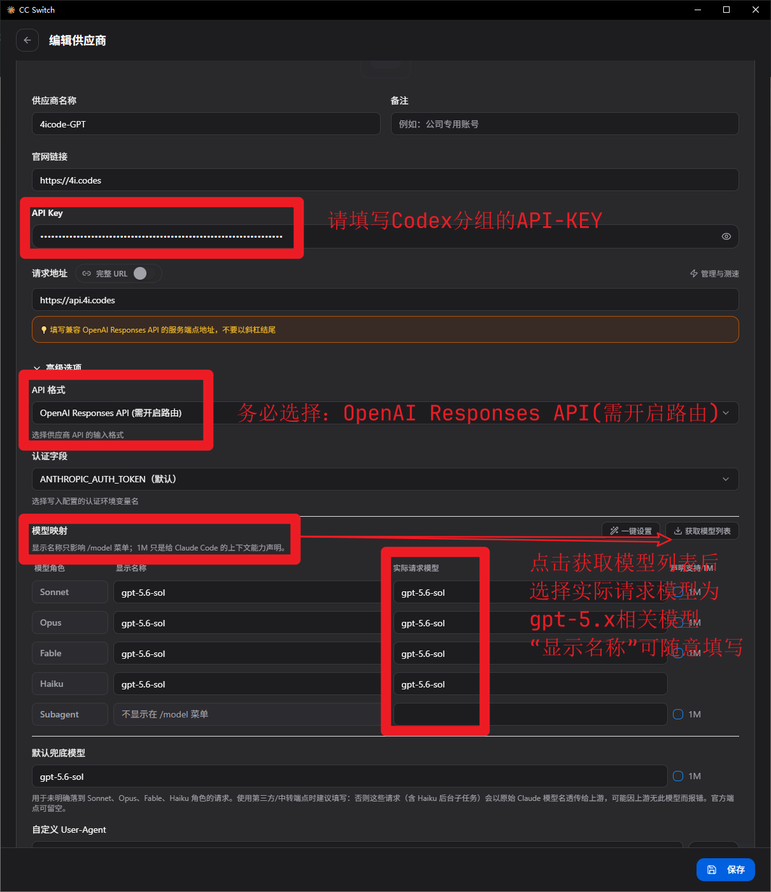Click the empty Subagent 实际请求模型 field
This screenshot has width=771, height=892.
pos(530,714)
